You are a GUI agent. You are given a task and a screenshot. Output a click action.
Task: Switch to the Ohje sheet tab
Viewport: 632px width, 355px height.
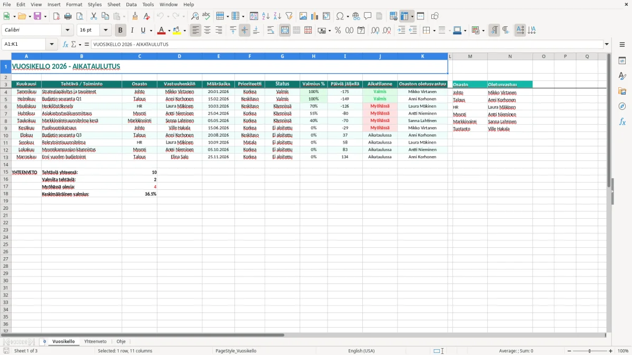(x=121, y=341)
